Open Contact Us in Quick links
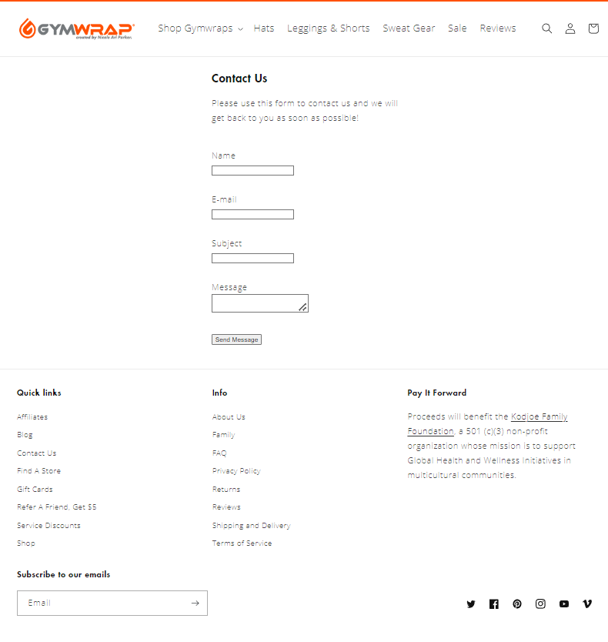608x642 pixels. coord(36,453)
